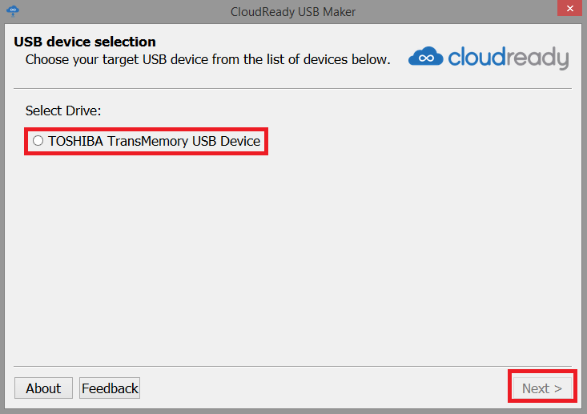
Task: Click the TOSHIBA TransMemory USB Device label
Action: (x=154, y=141)
